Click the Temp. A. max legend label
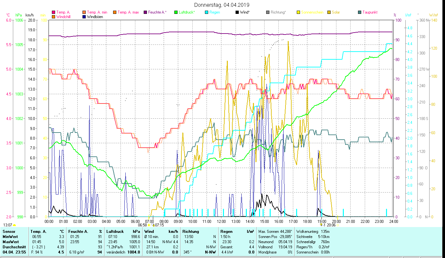 point(128,13)
